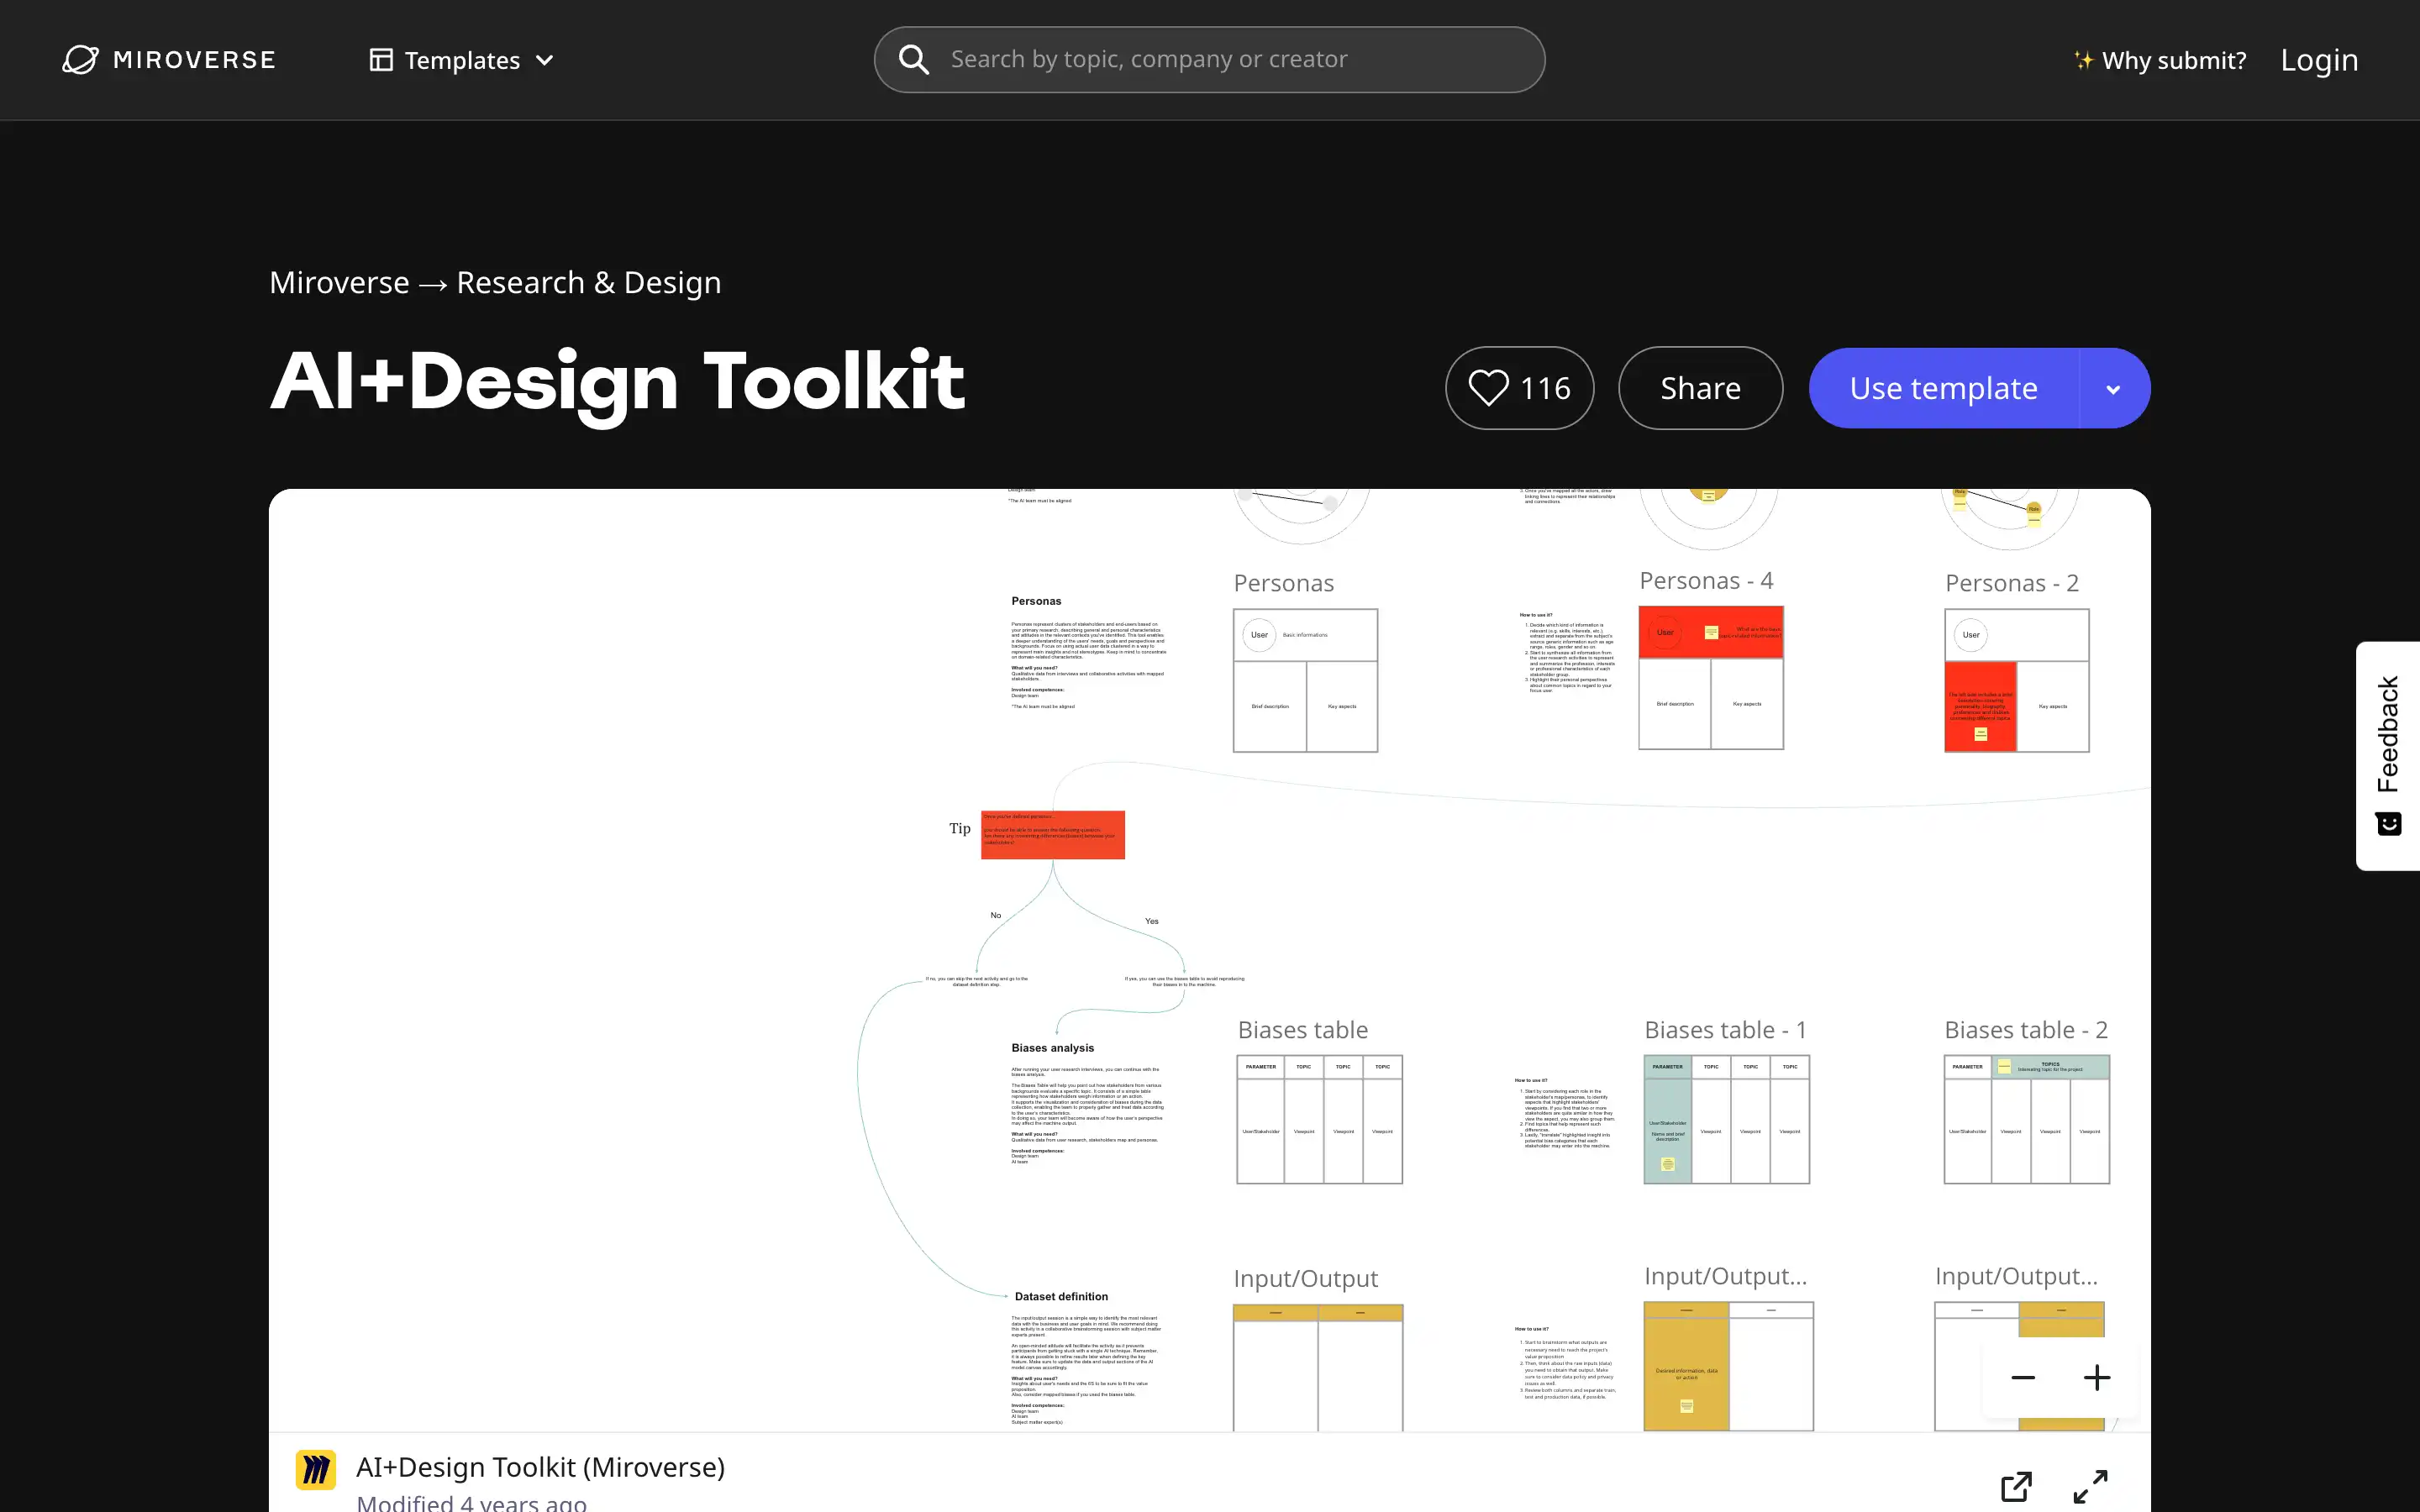Click the Miro logo in board footer

[316, 1470]
